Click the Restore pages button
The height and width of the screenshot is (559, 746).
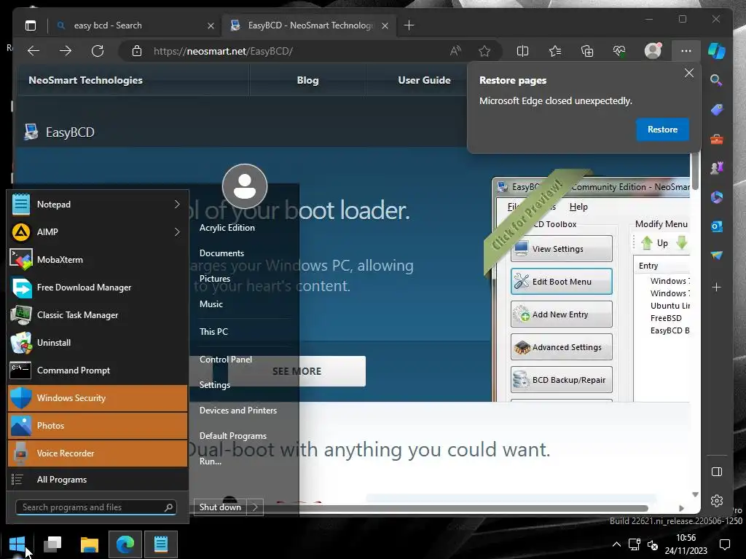point(662,130)
